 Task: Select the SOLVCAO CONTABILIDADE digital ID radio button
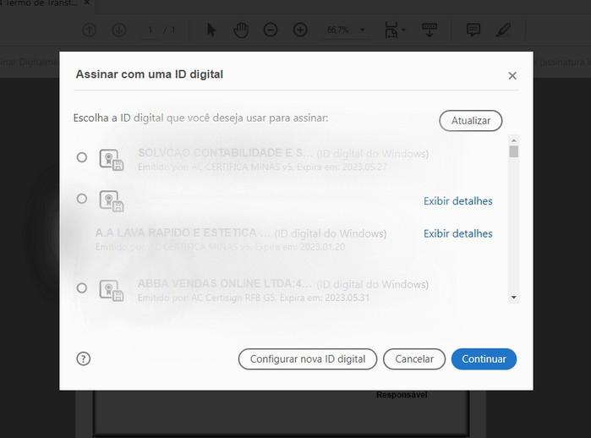(82, 157)
